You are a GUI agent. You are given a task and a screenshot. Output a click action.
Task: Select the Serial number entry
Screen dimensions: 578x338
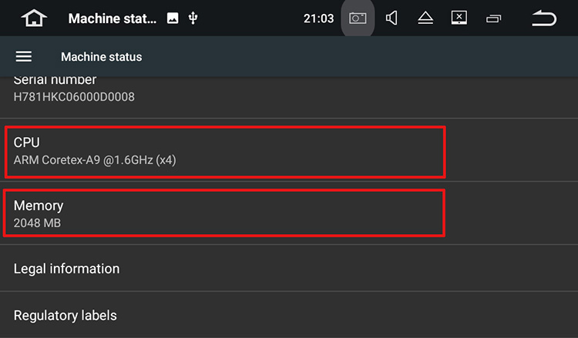55,80
